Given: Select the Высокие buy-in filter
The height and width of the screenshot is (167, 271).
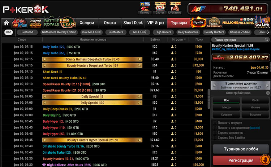Looking at the screenshot, I should 255,115.
